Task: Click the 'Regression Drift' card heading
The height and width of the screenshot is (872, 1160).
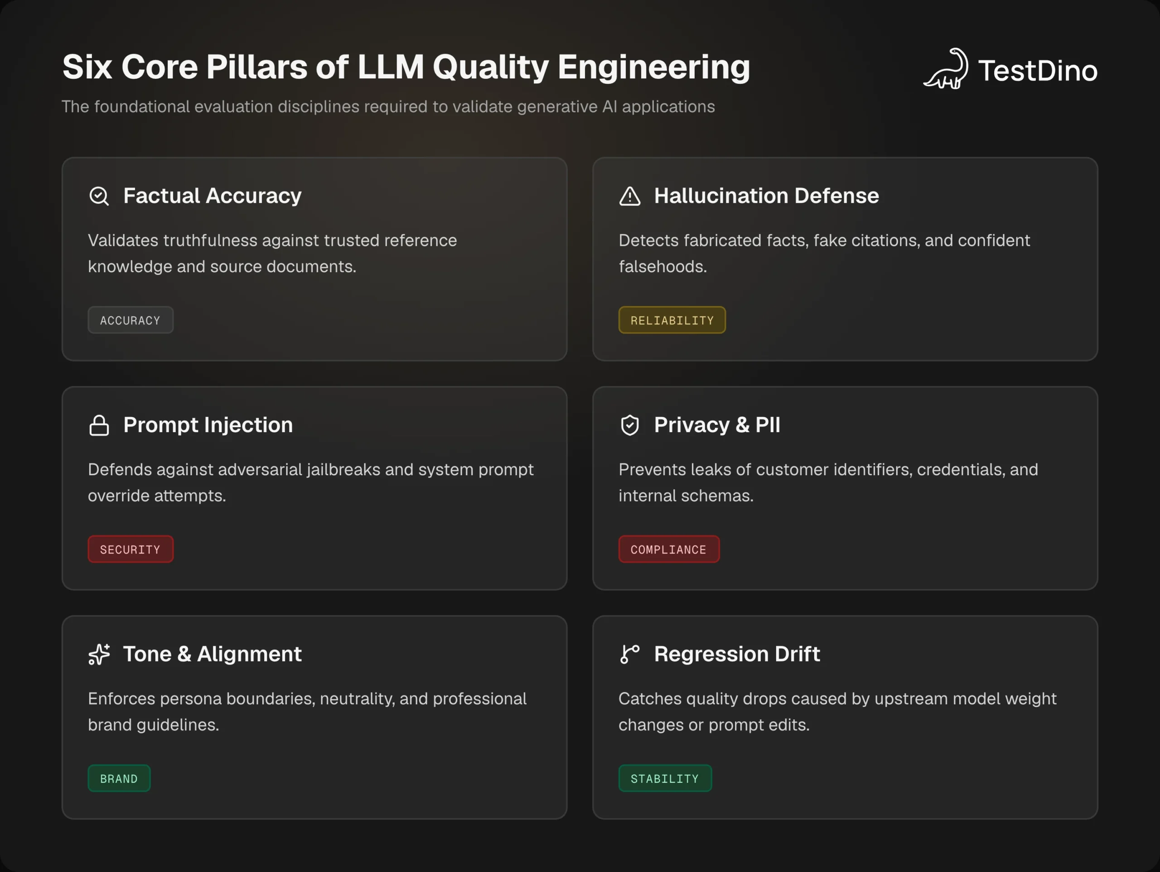Action: click(x=737, y=654)
